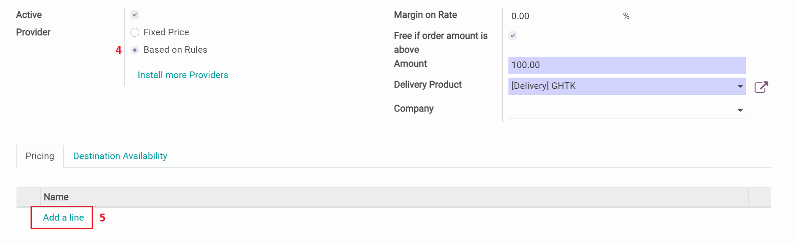This screenshot has height=245, width=796.
Task: Select the Fixed Price radio button
Action: tap(135, 32)
